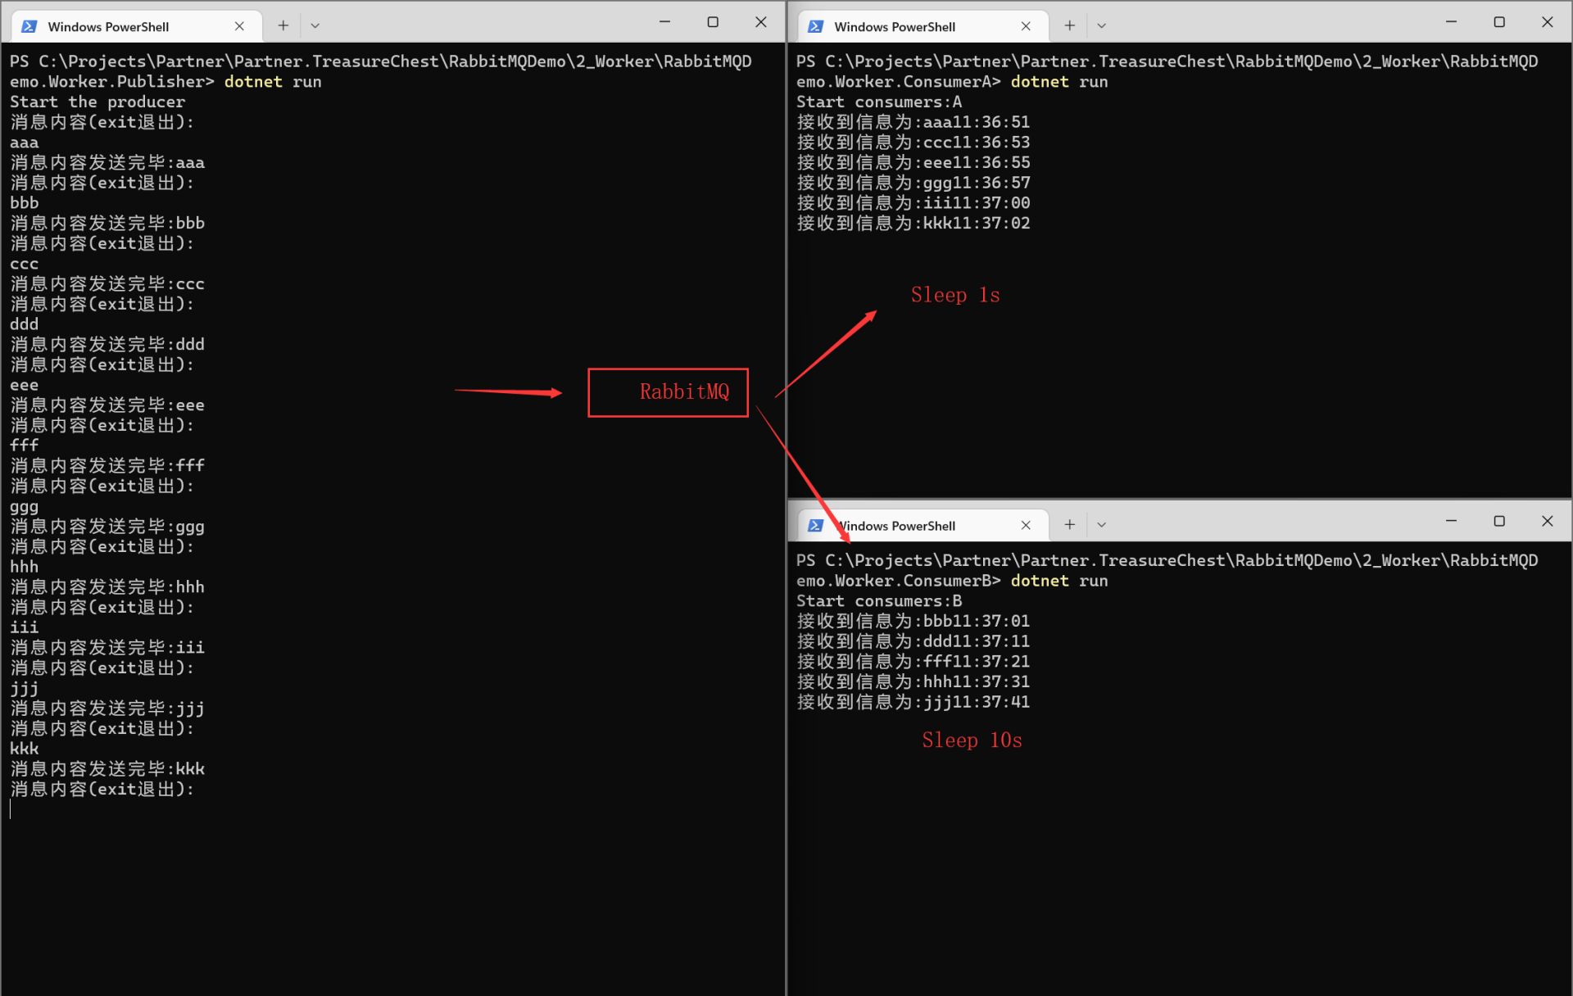Close the PowerShell tab in the Publisher window
This screenshot has width=1573, height=996.
(x=239, y=26)
